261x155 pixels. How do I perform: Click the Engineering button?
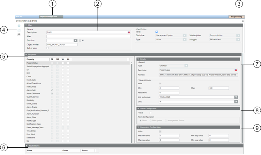pyautogui.click(x=236, y=16)
